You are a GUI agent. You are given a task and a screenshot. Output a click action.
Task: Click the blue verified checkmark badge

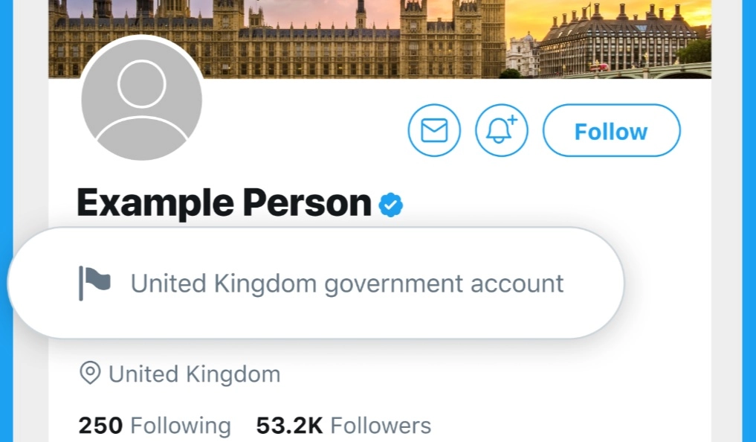coord(390,205)
